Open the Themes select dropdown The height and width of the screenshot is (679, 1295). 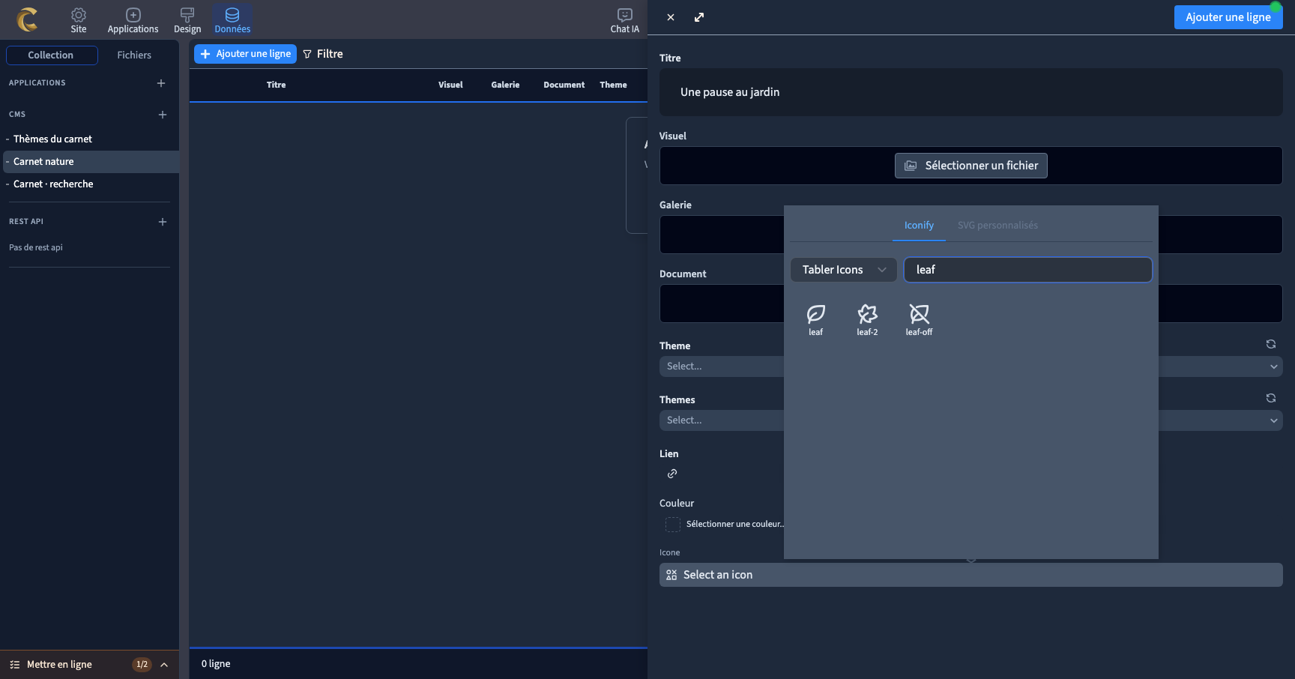tap(971, 420)
